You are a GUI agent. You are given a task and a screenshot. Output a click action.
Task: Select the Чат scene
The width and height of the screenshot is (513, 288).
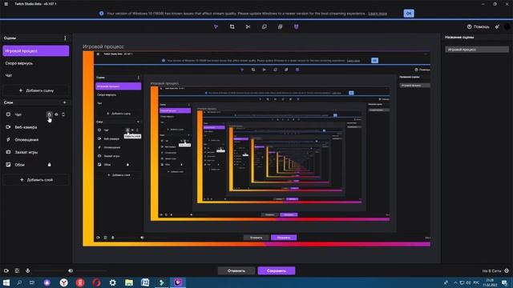[35, 75]
